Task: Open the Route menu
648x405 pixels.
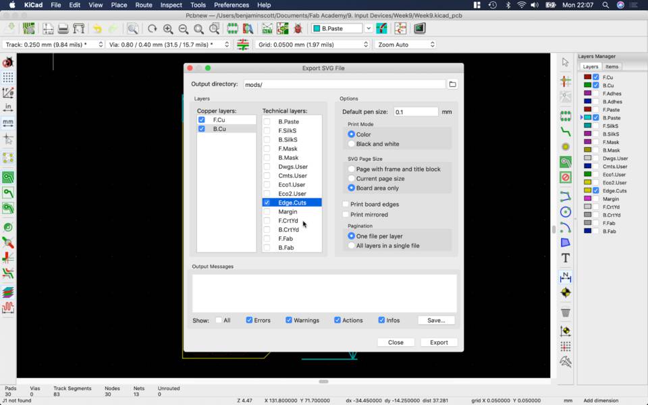Action: [x=143, y=5]
